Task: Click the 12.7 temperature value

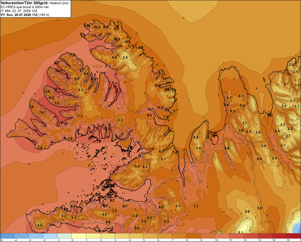Action: coord(57,89)
